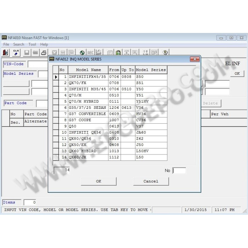
Task: Click row selector beside INFINITIFX45/35
Action: tap(56, 77)
